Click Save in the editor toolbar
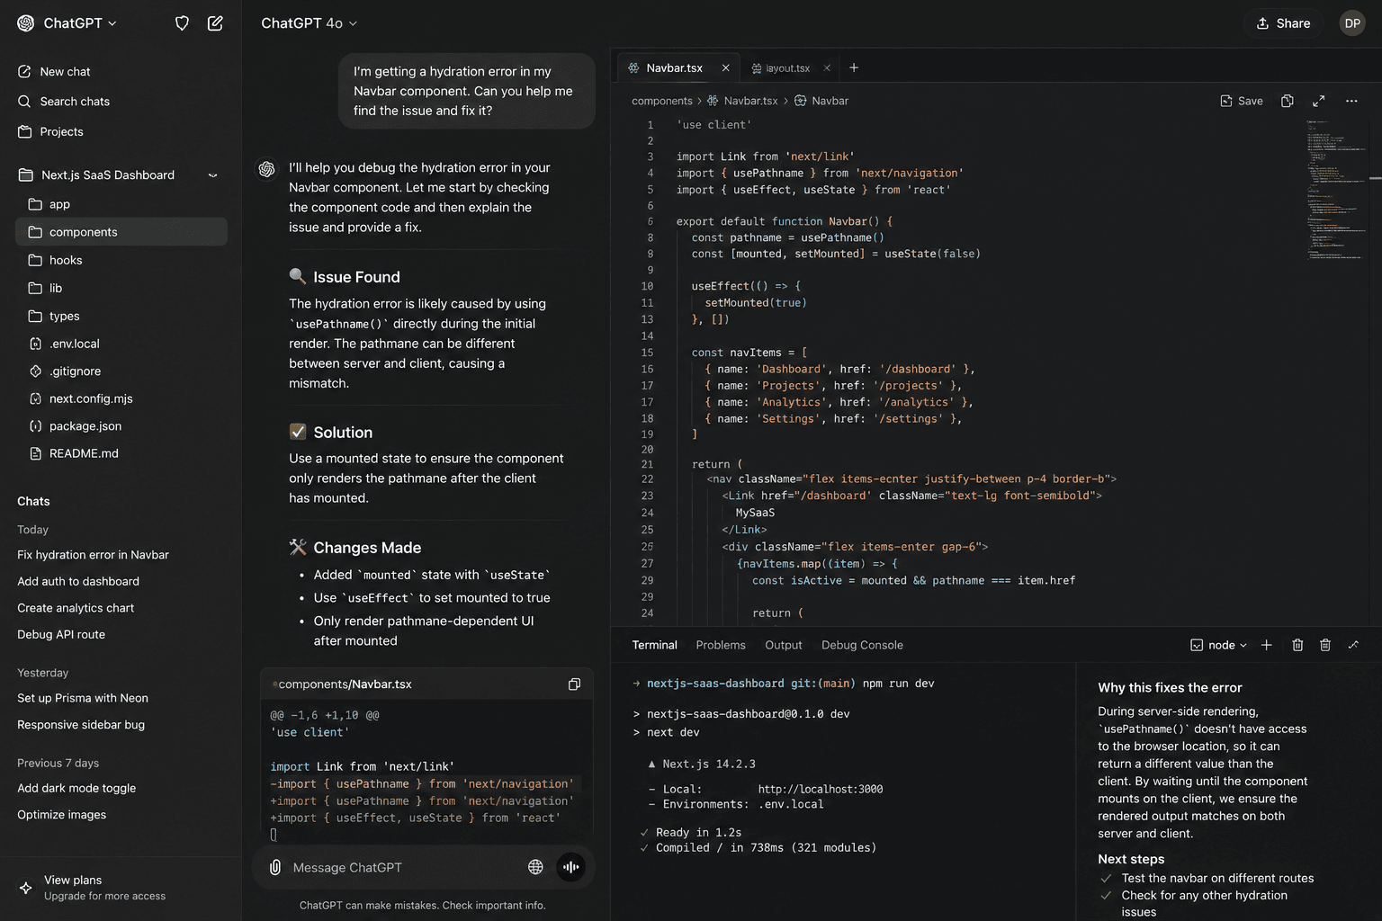 tap(1242, 101)
